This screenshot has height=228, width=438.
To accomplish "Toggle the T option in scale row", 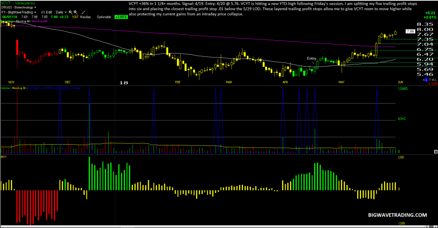I will pos(430,80).
